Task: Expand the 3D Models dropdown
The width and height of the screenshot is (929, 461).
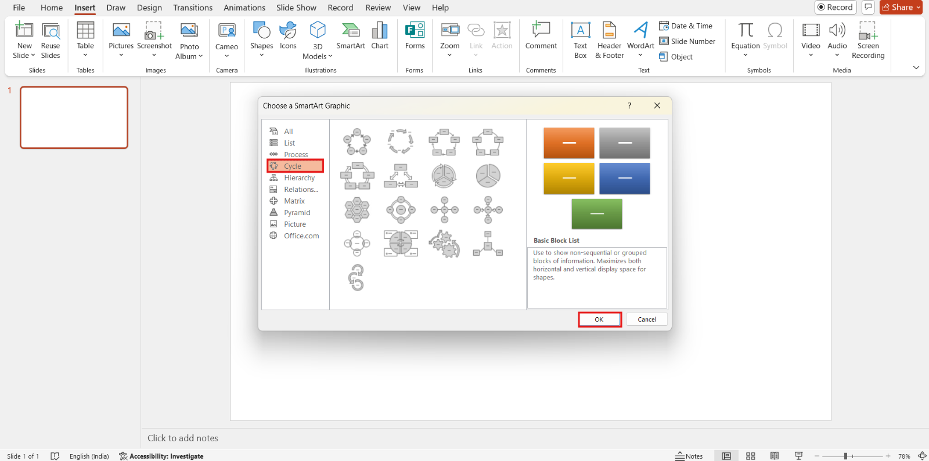Action: coord(330,56)
